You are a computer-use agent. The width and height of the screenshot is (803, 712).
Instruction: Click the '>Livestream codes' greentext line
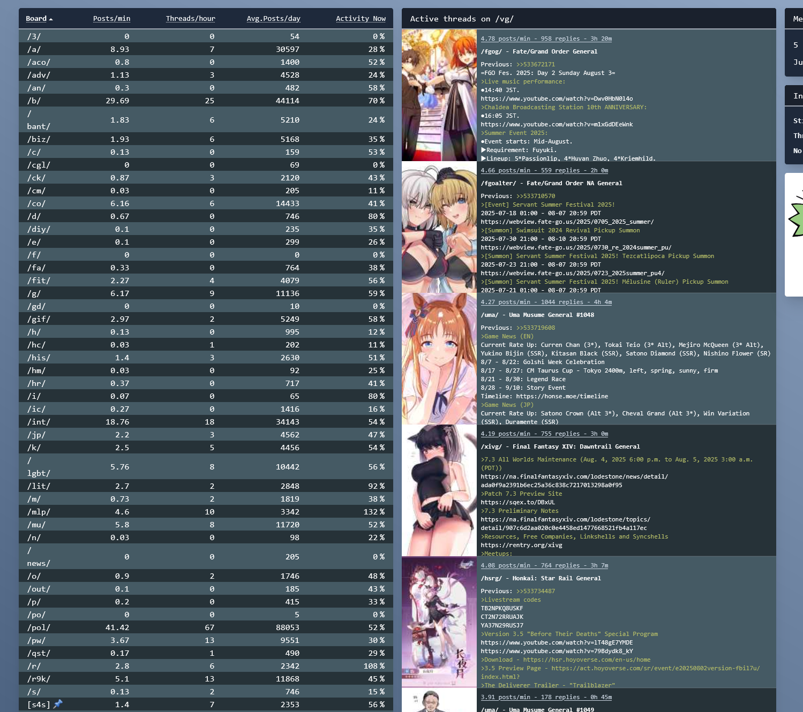511,600
